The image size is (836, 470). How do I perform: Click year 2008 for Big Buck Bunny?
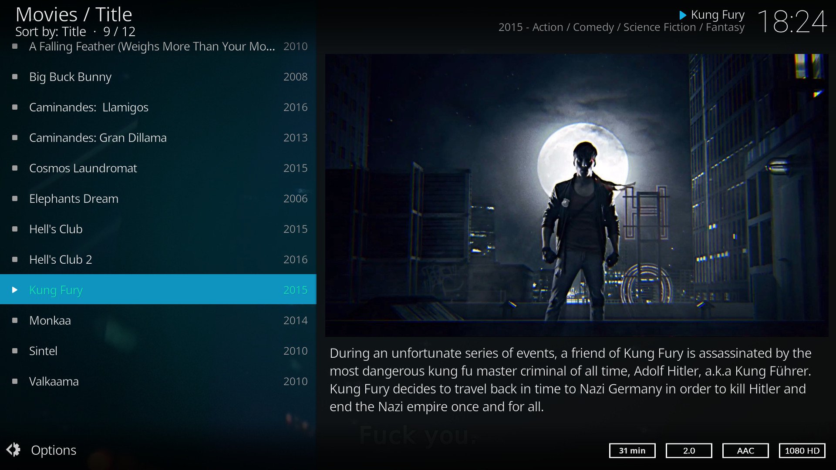click(295, 77)
